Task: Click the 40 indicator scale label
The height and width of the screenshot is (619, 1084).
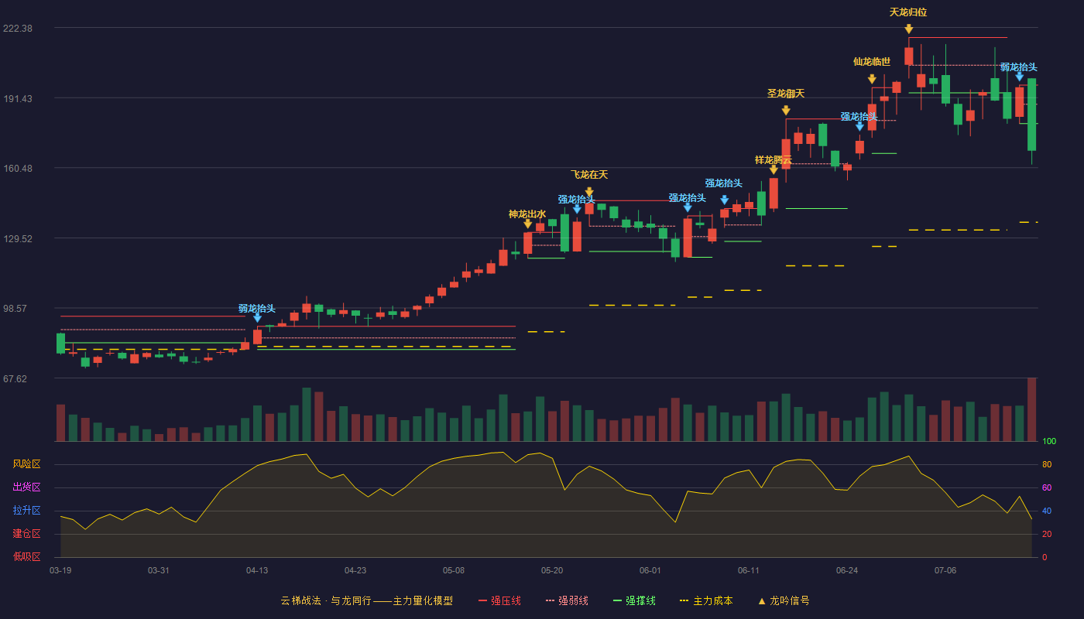Action: click(1047, 511)
